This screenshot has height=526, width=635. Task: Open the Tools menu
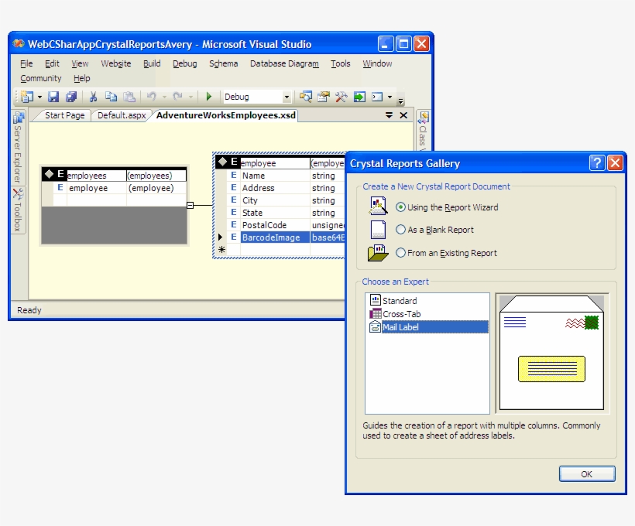340,63
